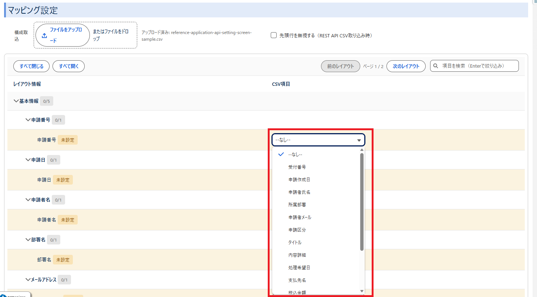Click the uploaded file name text

click(196, 36)
